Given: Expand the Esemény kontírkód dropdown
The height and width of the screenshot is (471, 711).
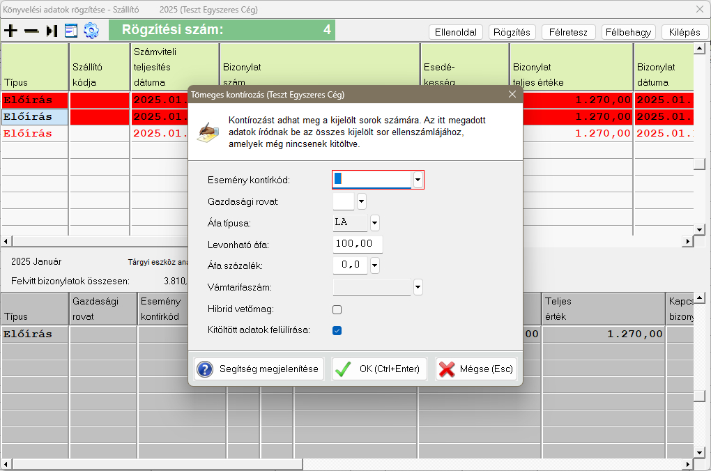Looking at the screenshot, I should click(418, 180).
